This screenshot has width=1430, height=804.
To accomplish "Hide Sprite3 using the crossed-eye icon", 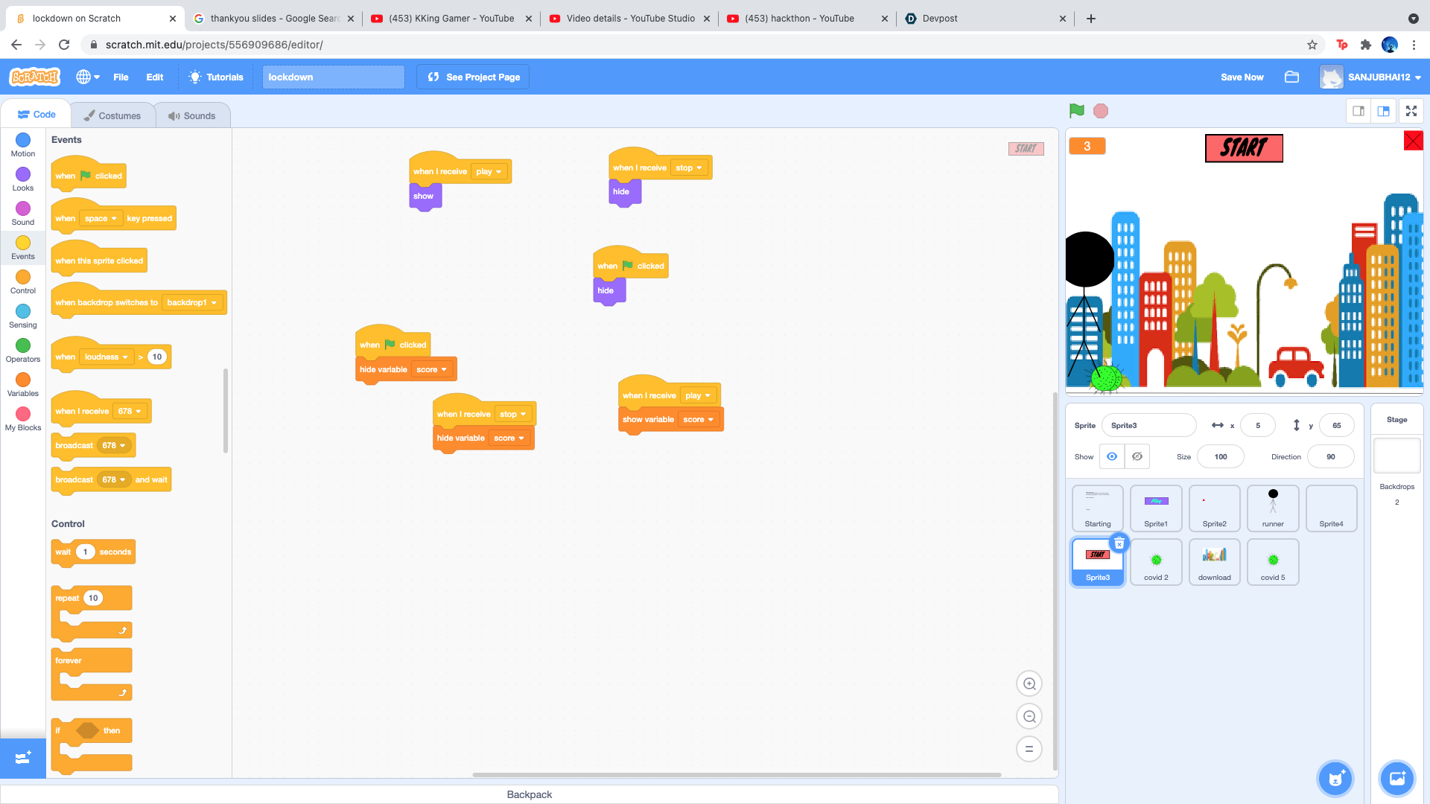I will [1137, 456].
